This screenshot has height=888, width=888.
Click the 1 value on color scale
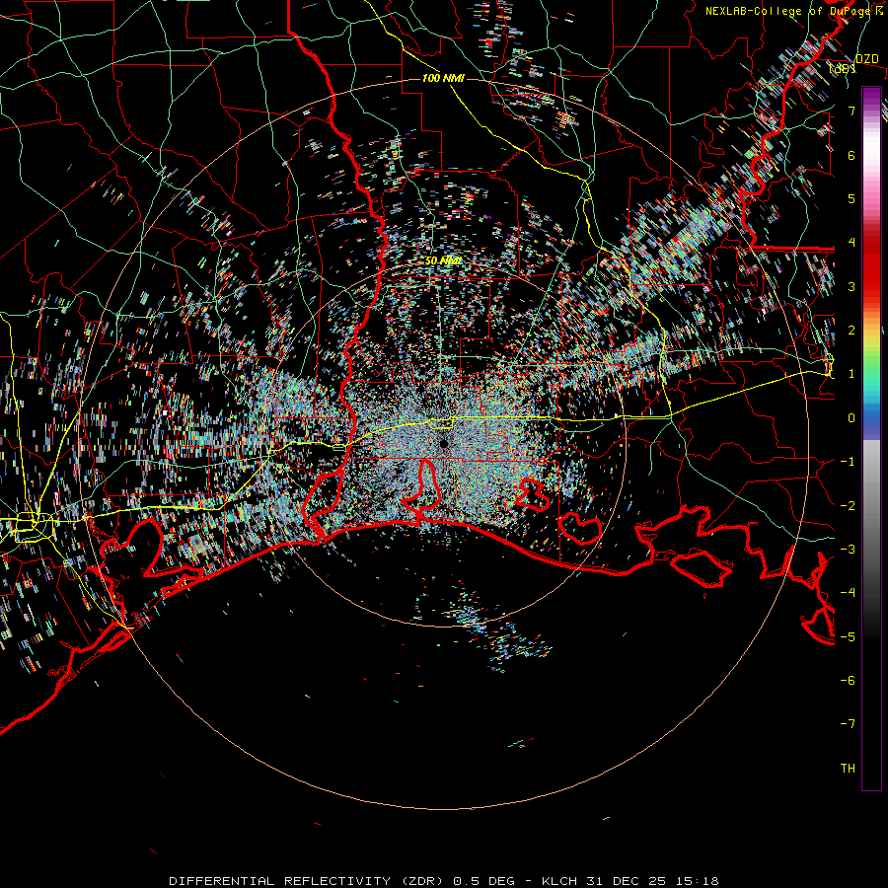click(x=851, y=374)
